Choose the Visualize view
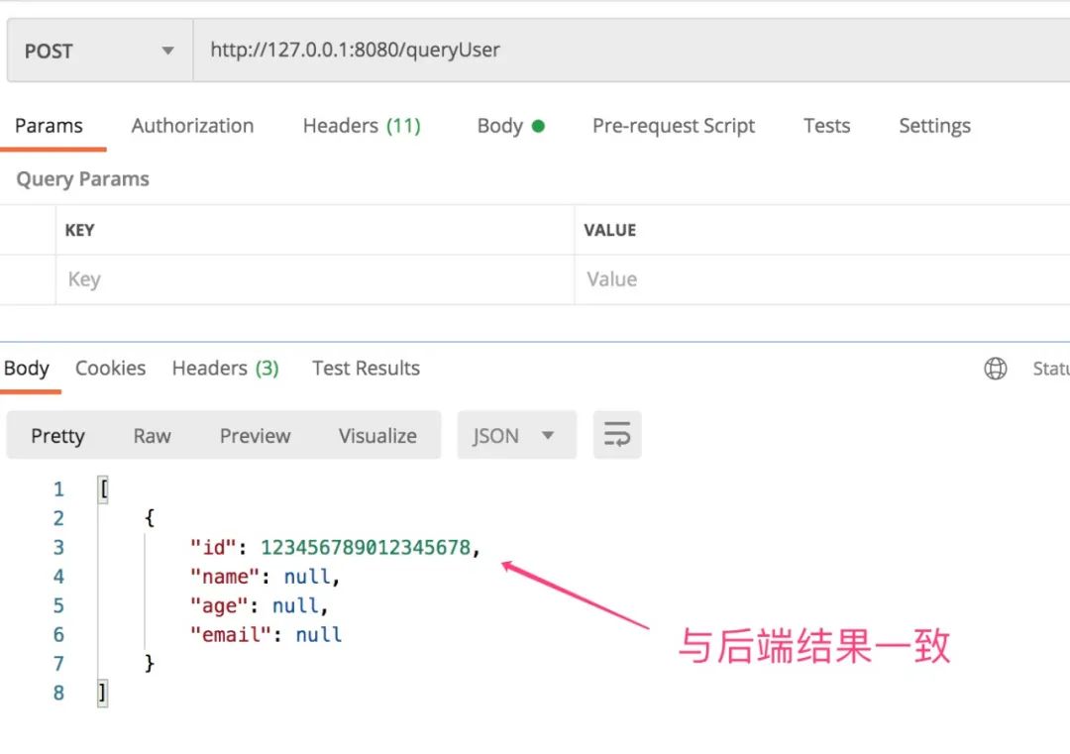The height and width of the screenshot is (754, 1070). click(377, 436)
